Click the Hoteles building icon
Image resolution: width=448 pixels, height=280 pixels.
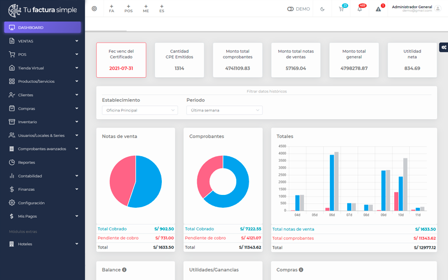12,244
